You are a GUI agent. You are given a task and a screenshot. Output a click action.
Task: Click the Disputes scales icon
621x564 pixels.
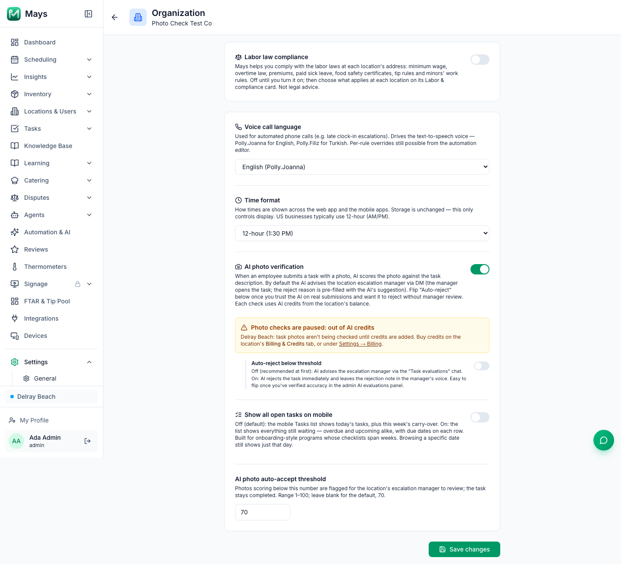click(15, 198)
